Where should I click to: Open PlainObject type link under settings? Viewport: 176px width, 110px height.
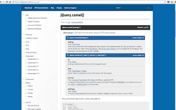pyautogui.click(x=76, y=44)
